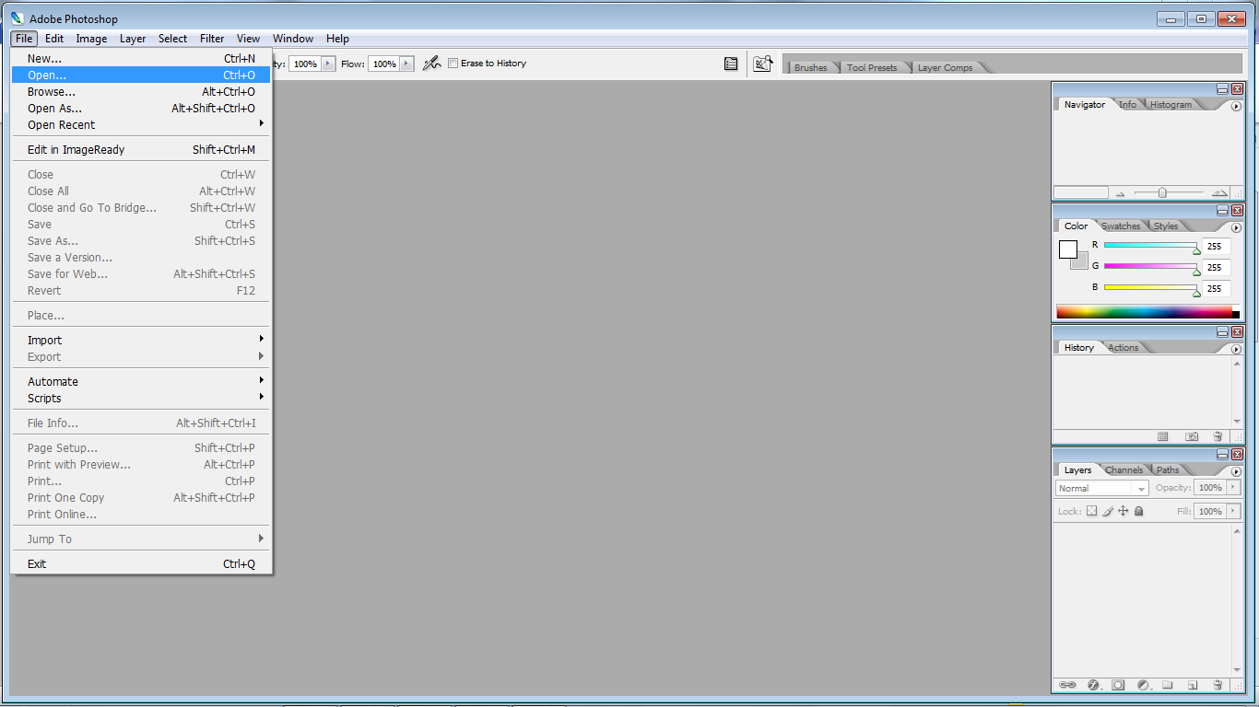
Task: Select Edit in ImageReady menu item
Action: 141,150
